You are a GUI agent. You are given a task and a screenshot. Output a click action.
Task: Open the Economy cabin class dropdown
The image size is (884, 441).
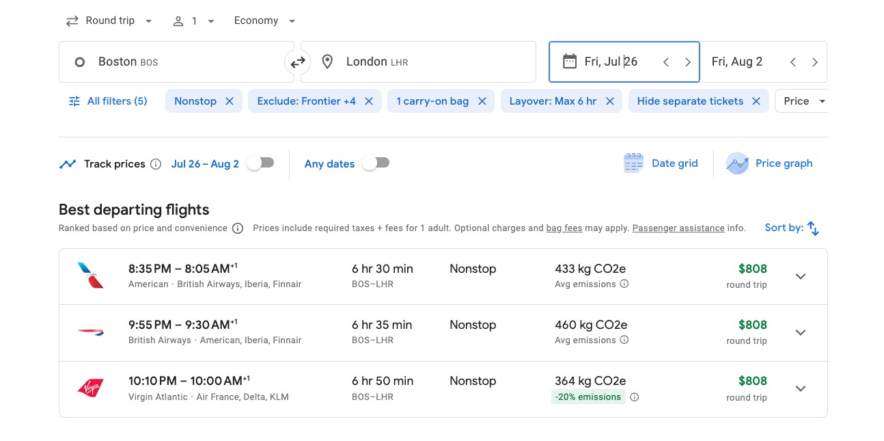pyautogui.click(x=264, y=21)
